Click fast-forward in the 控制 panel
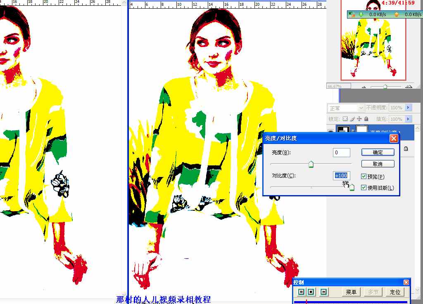423x304 pixels. 323,292
